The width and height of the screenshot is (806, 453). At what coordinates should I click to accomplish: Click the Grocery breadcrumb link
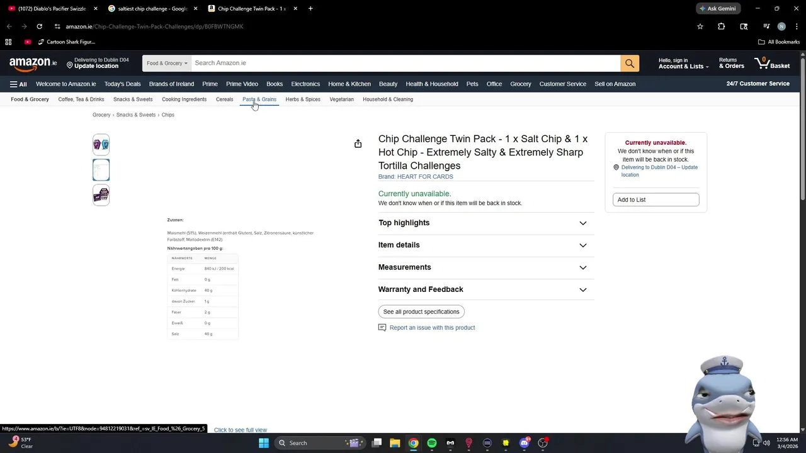[x=101, y=115]
